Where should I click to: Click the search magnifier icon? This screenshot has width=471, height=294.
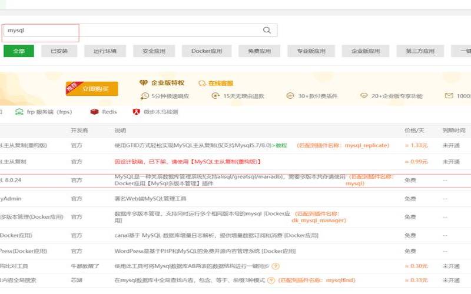tap(267, 30)
